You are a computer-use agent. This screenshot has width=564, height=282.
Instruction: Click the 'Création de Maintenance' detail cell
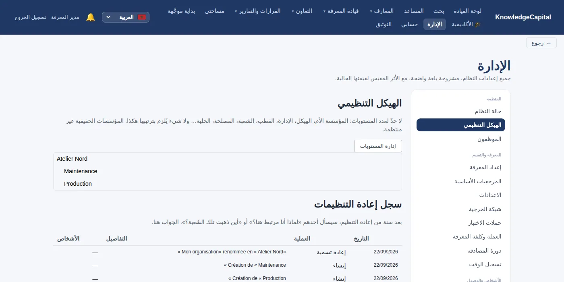pyautogui.click(x=255, y=265)
